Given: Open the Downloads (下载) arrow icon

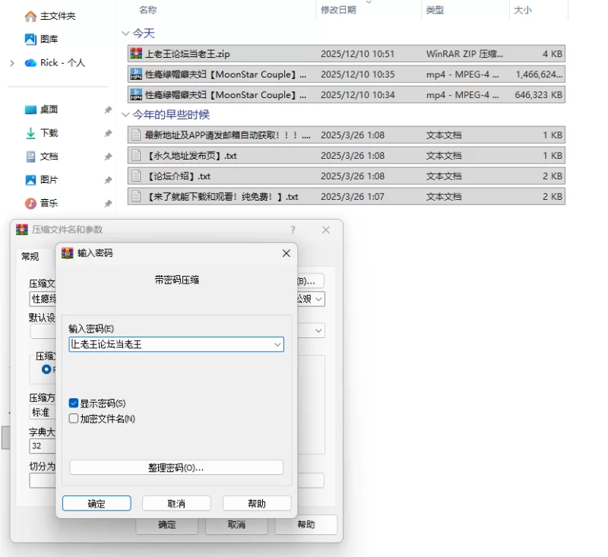Looking at the screenshot, I should [x=30, y=133].
